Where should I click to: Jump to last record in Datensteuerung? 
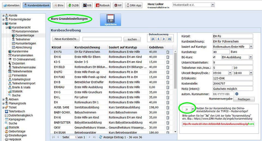(169, 39)
